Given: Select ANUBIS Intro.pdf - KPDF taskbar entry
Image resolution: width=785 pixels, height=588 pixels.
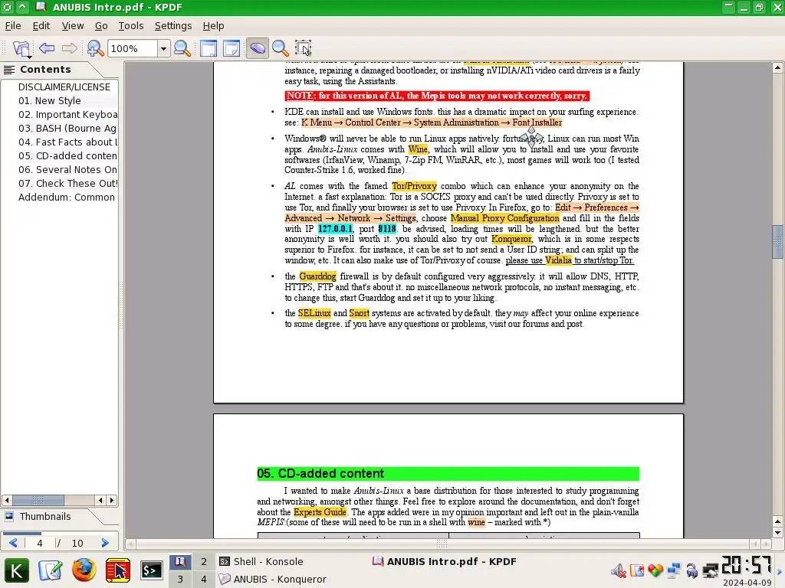Looking at the screenshot, I should pyautogui.click(x=445, y=561).
